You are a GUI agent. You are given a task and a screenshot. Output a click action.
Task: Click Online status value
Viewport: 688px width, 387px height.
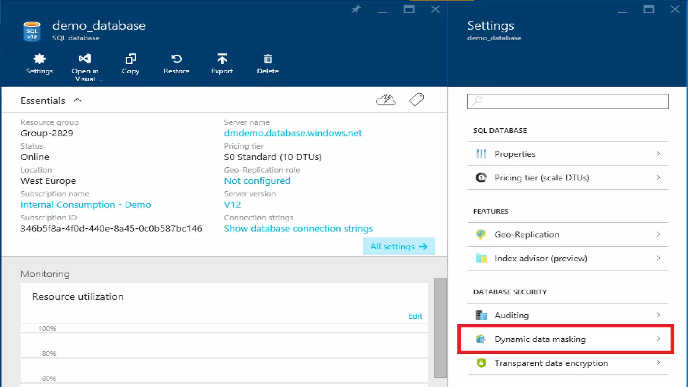(x=35, y=157)
